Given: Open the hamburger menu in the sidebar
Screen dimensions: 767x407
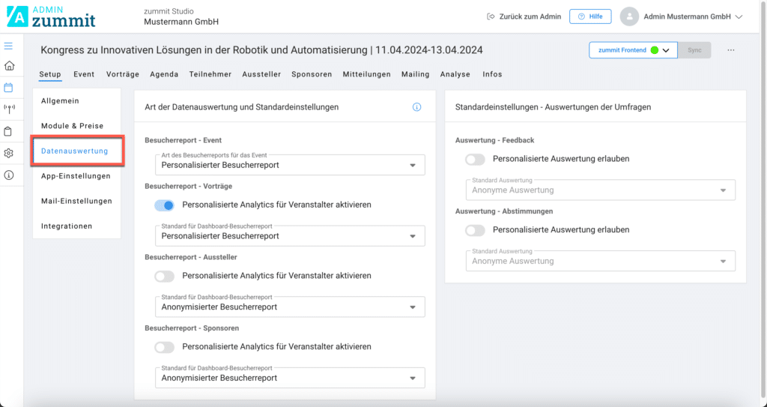Looking at the screenshot, I should click(9, 46).
